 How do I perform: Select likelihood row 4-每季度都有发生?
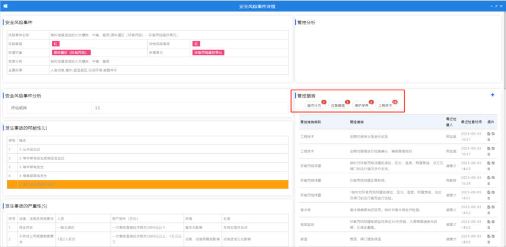click(x=147, y=176)
